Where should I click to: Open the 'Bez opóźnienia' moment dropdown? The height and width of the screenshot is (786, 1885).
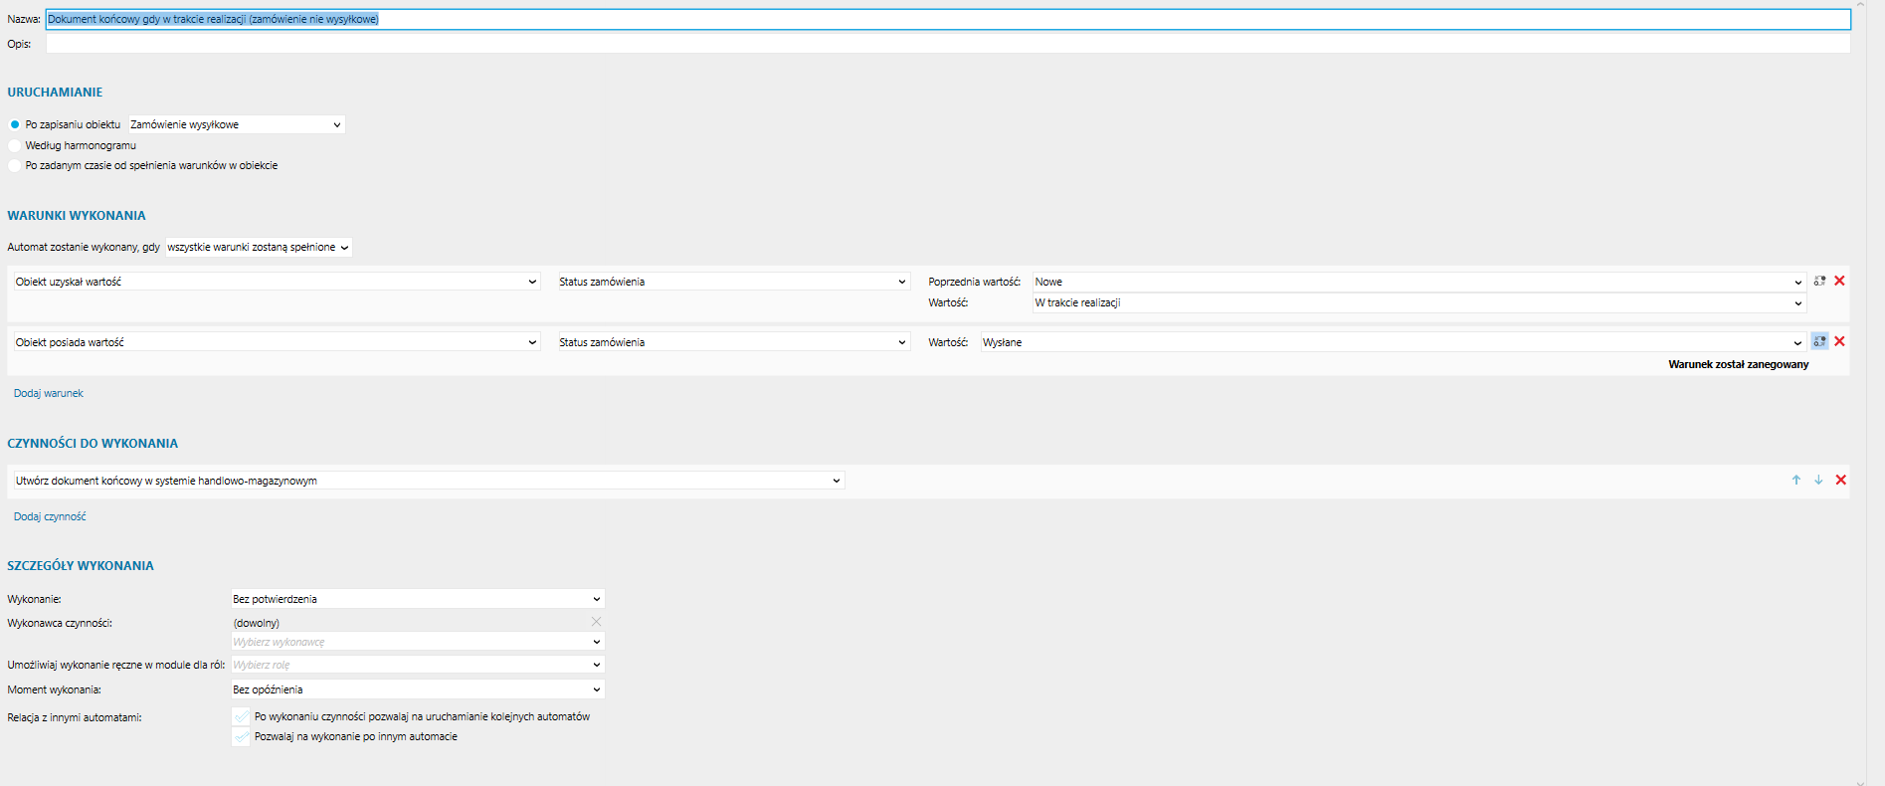point(417,689)
